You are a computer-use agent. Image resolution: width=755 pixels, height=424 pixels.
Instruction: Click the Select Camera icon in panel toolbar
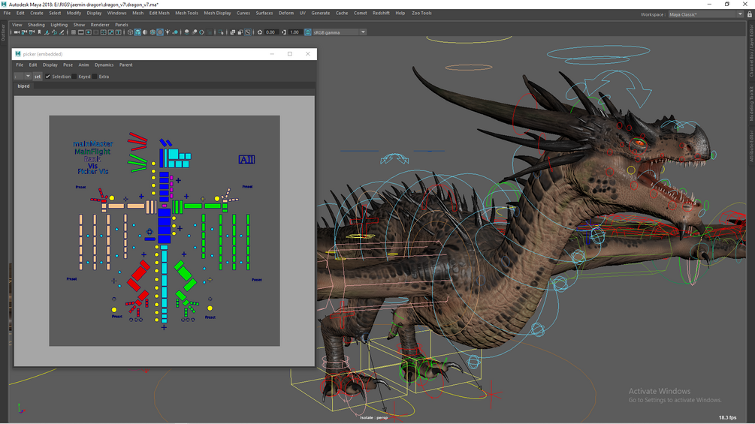coord(17,32)
